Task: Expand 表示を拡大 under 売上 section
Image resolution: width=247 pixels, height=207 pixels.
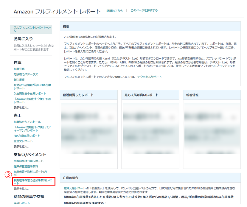Action: click(x=21, y=147)
